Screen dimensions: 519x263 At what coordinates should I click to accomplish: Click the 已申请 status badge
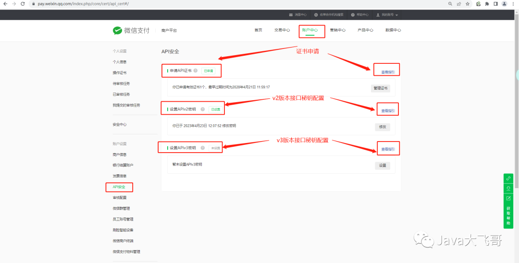208,71
